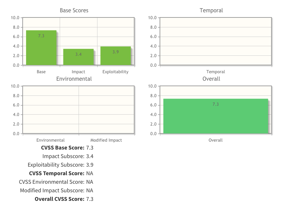Click the Impact axis label

click(x=78, y=72)
